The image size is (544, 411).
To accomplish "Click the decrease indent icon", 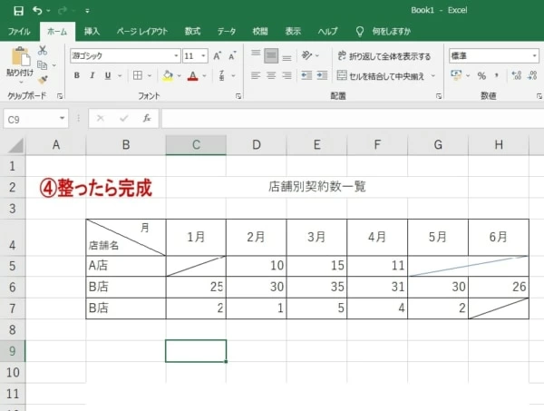I will (306, 75).
